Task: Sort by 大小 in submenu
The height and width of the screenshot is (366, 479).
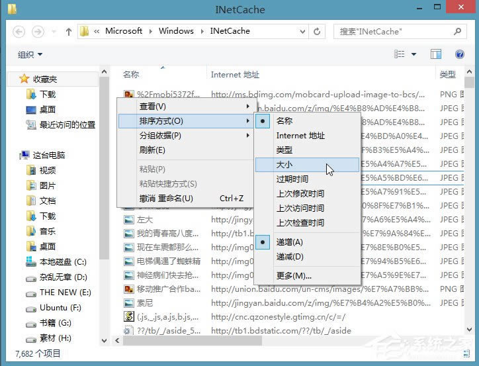Action: [x=307, y=165]
